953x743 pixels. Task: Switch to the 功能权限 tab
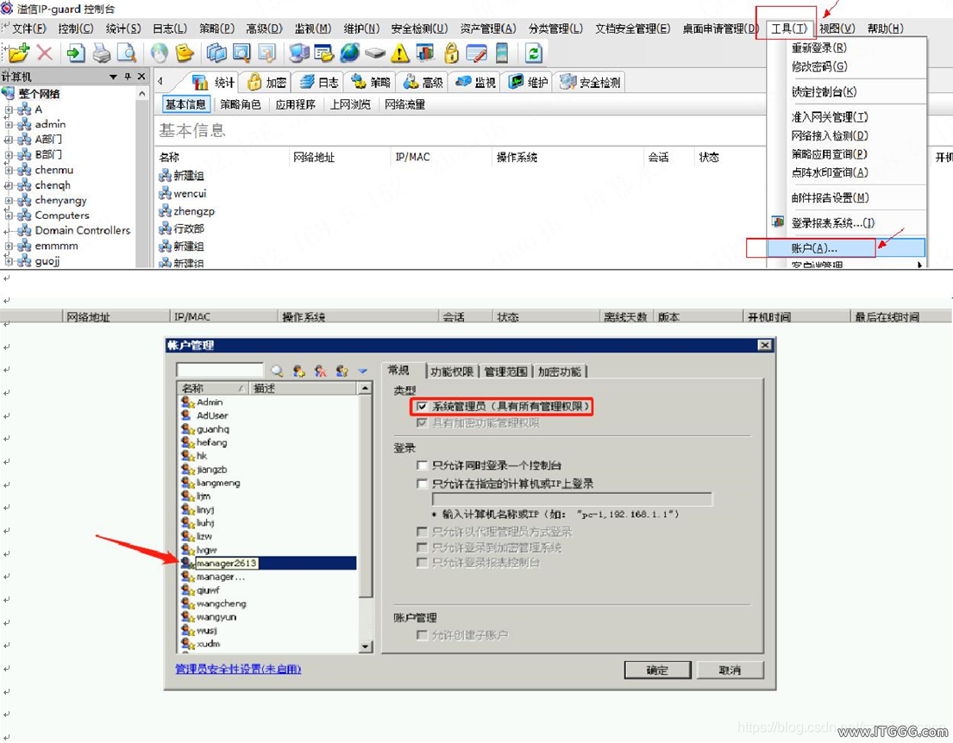[452, 371]
